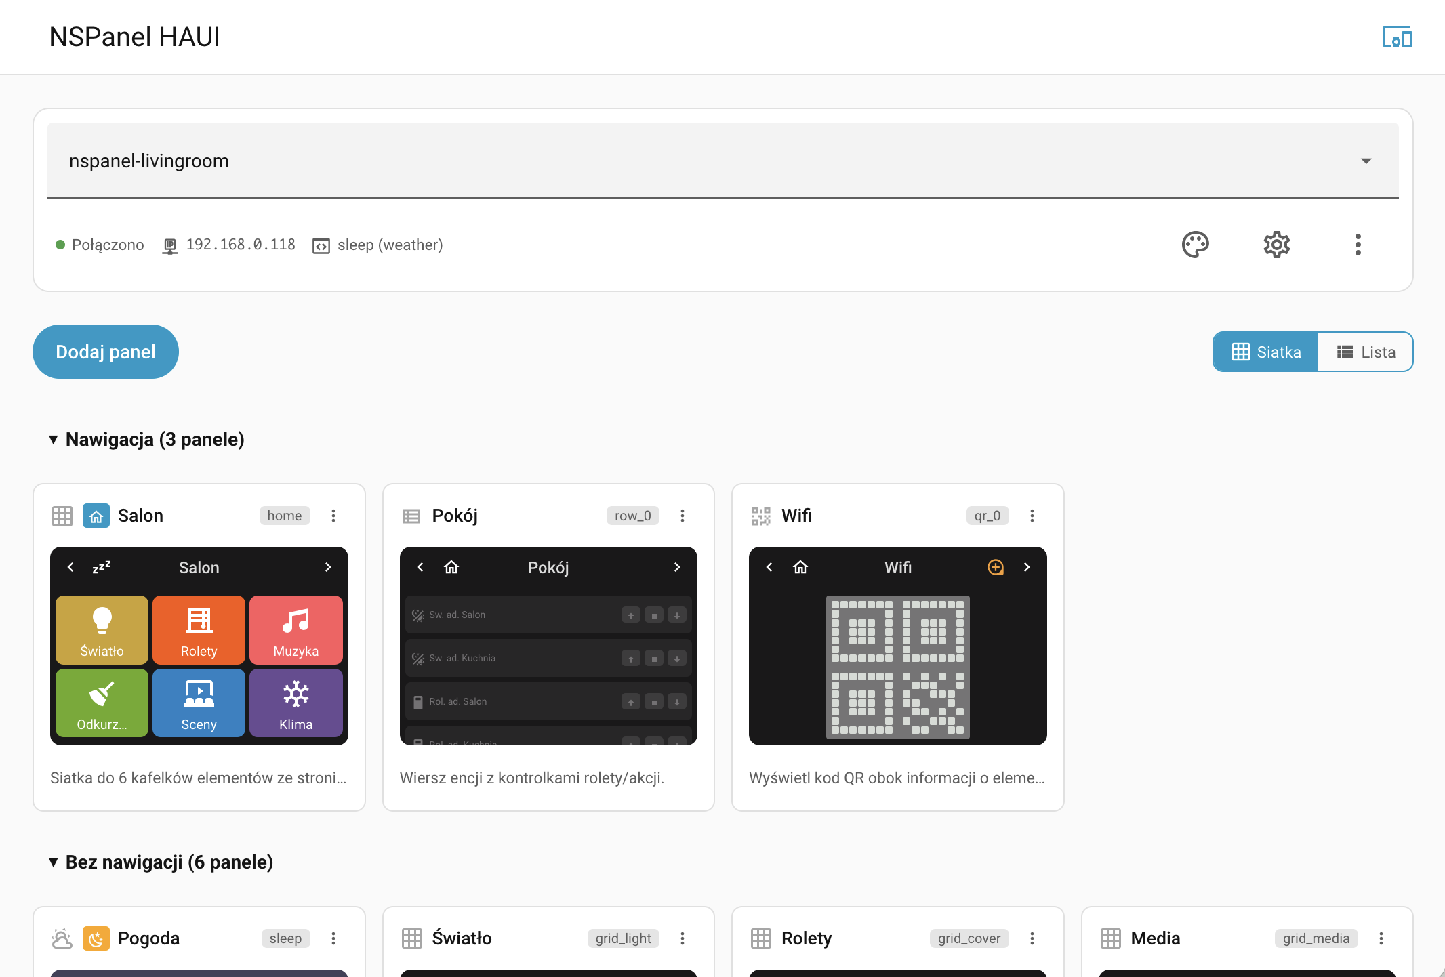
Task: Click the Światło tile in Salon preview
Action: (x=102, y=630)
